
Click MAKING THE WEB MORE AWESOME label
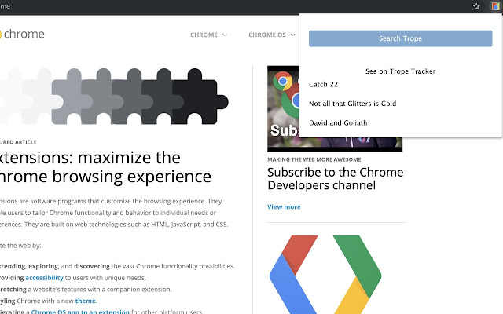click(x=314, y=159)
